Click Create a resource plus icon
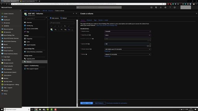Image resolution: width=198 pixels, height=111 pixels. (2, 14)
